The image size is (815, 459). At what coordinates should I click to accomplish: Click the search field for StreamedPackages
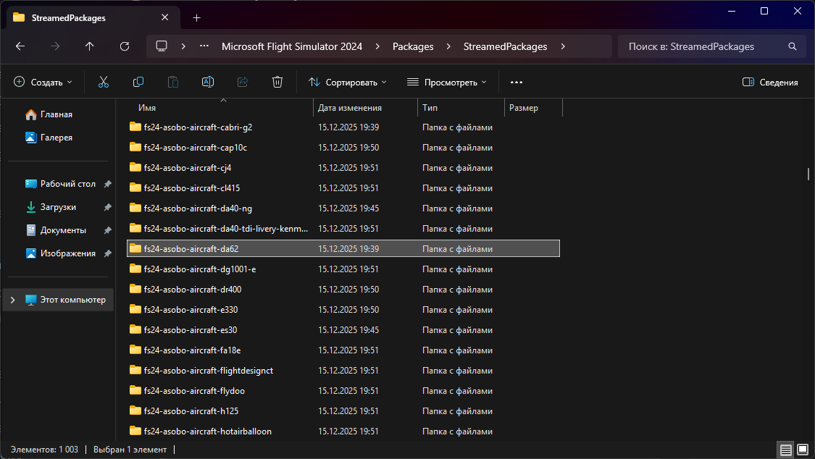tap(703, 46)
